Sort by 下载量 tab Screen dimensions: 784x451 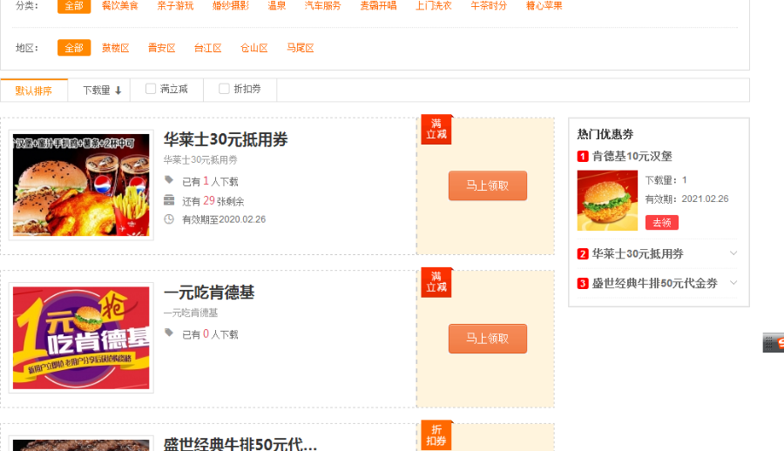(99, 91)
